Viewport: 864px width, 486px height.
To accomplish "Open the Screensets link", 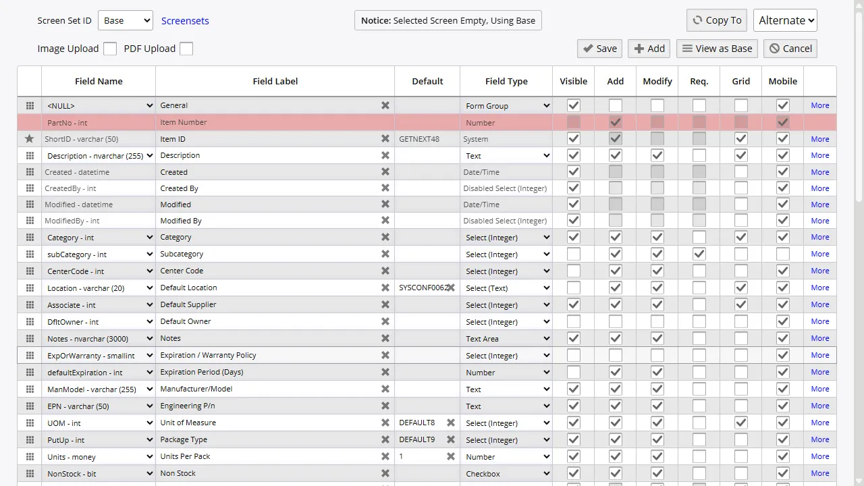I will (x=185, y=20).
